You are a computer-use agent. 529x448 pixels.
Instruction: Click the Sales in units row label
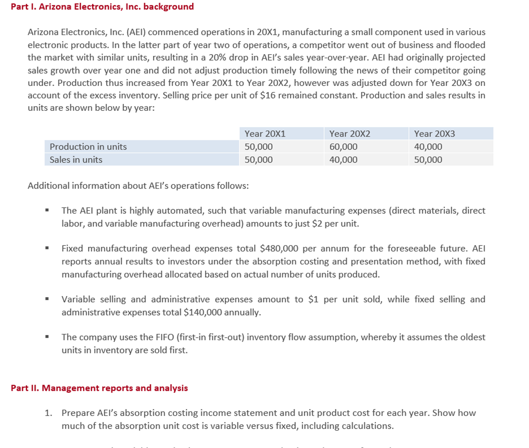75,159
